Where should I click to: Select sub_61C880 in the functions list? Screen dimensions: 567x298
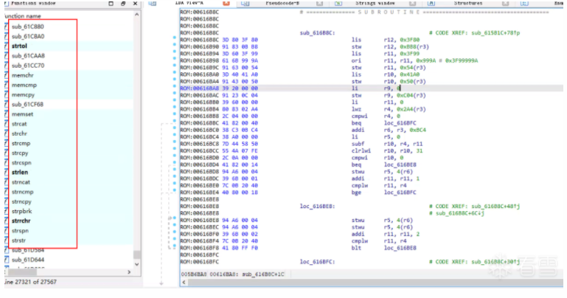(x=27, y=27)
